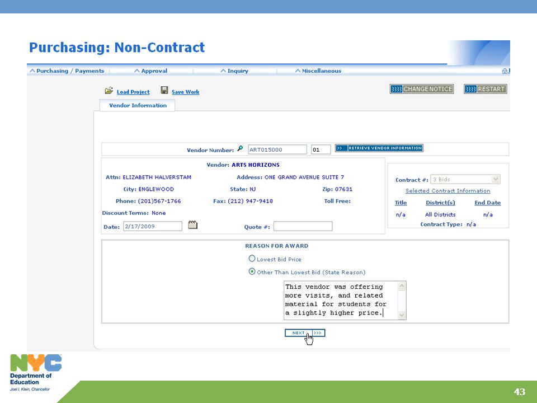This screenshot has height=403, width=537.
Task: Click the vendor suffix field containing 01
Action: 321,149
